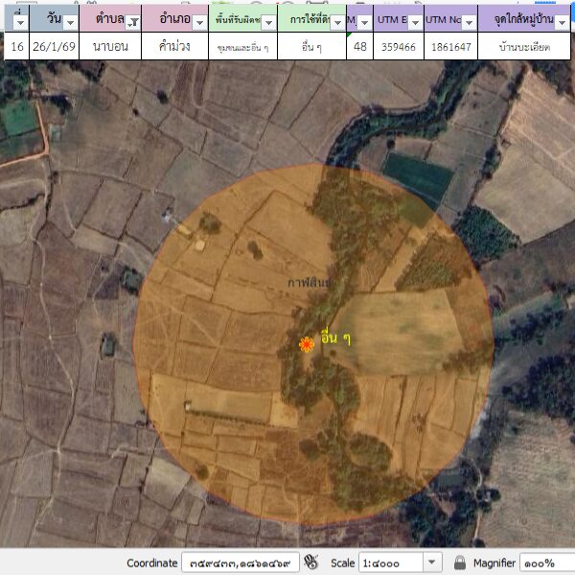This screenshot has width=575, height=575.
Task: Open the การใช้ที่ดิน column filter dropdown
Action: [337, 21]
